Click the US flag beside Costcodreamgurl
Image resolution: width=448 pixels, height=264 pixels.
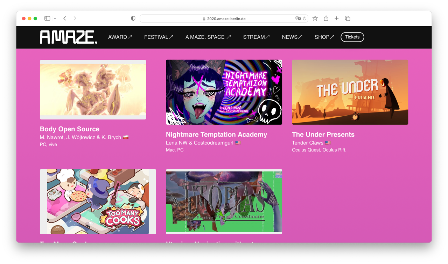pyautogui.click(x=238, y=143)
